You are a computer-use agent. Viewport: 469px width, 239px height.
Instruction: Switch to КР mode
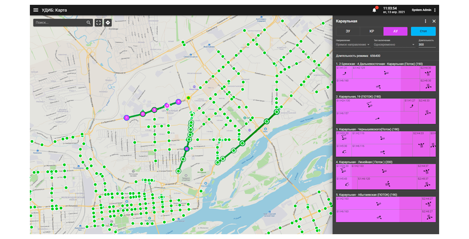[371, 31]
